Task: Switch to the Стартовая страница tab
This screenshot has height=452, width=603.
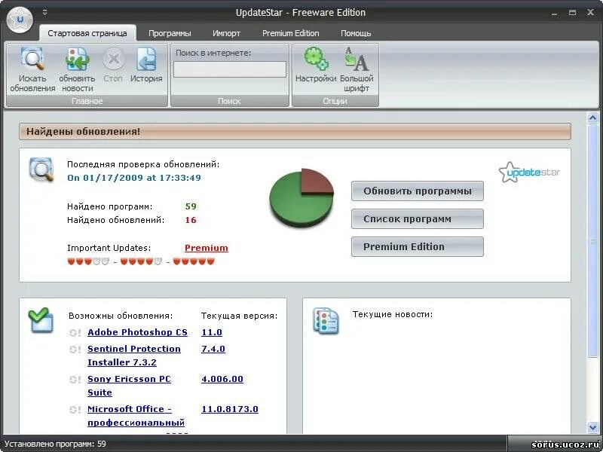Action: 87,33
